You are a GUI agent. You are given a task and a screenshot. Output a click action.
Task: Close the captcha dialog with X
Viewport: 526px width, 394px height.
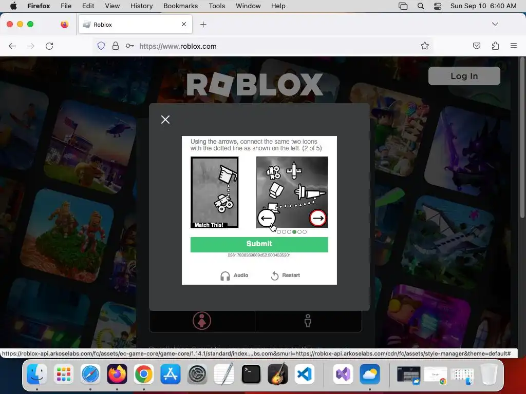(165, 120)
